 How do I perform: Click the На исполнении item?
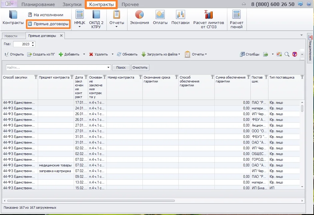(46, 15)
